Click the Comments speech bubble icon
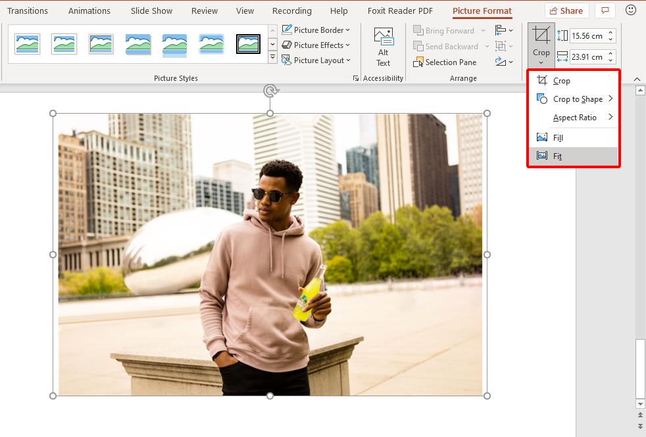Viewport: 646px width, 437px height. pyautogui.click(x=604, y=11)
